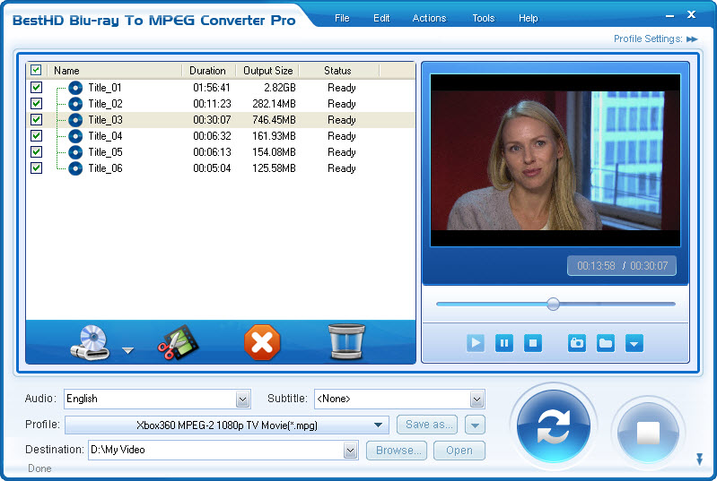
Task: Click the Name column header
Action: 114,70
